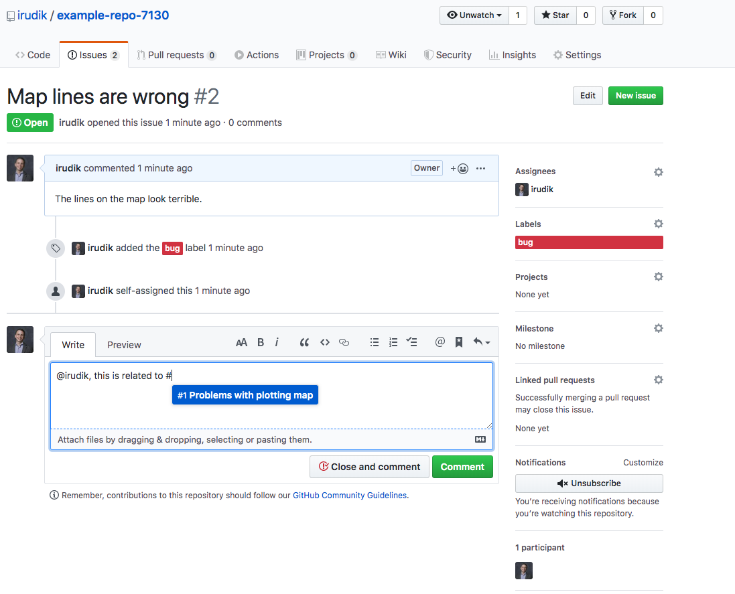Image resolution: width=735 pixels, height=594 pixels.
Task: Switch to the Preview tab
Action: click(124, 345)
